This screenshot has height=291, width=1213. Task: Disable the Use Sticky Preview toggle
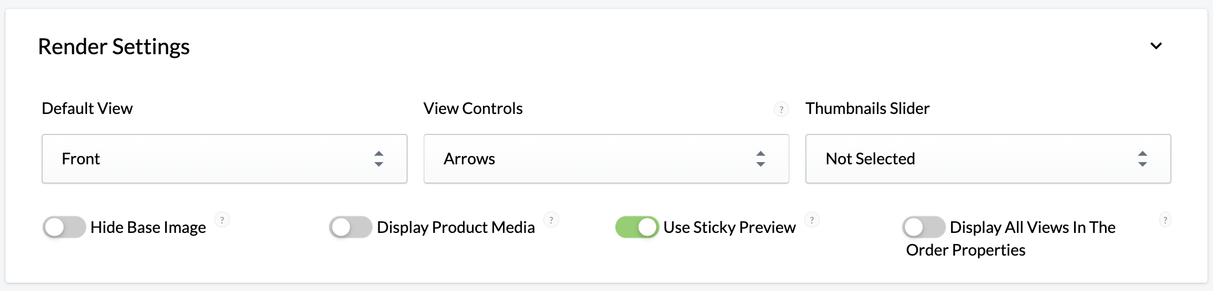point(637,227)
